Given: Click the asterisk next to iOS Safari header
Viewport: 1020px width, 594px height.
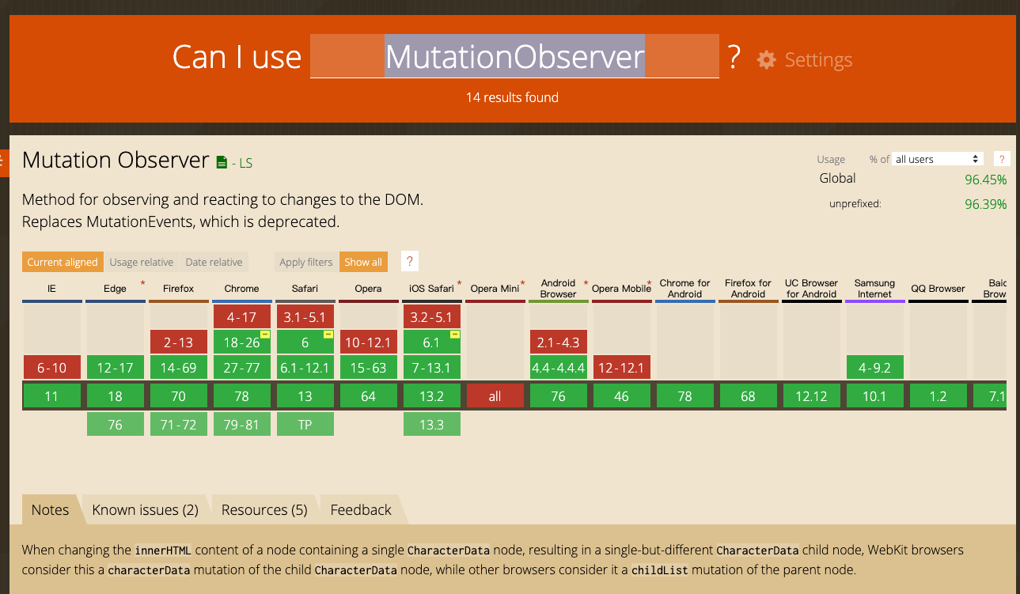Looking at the screenshot, I should (x=459, y=283).
